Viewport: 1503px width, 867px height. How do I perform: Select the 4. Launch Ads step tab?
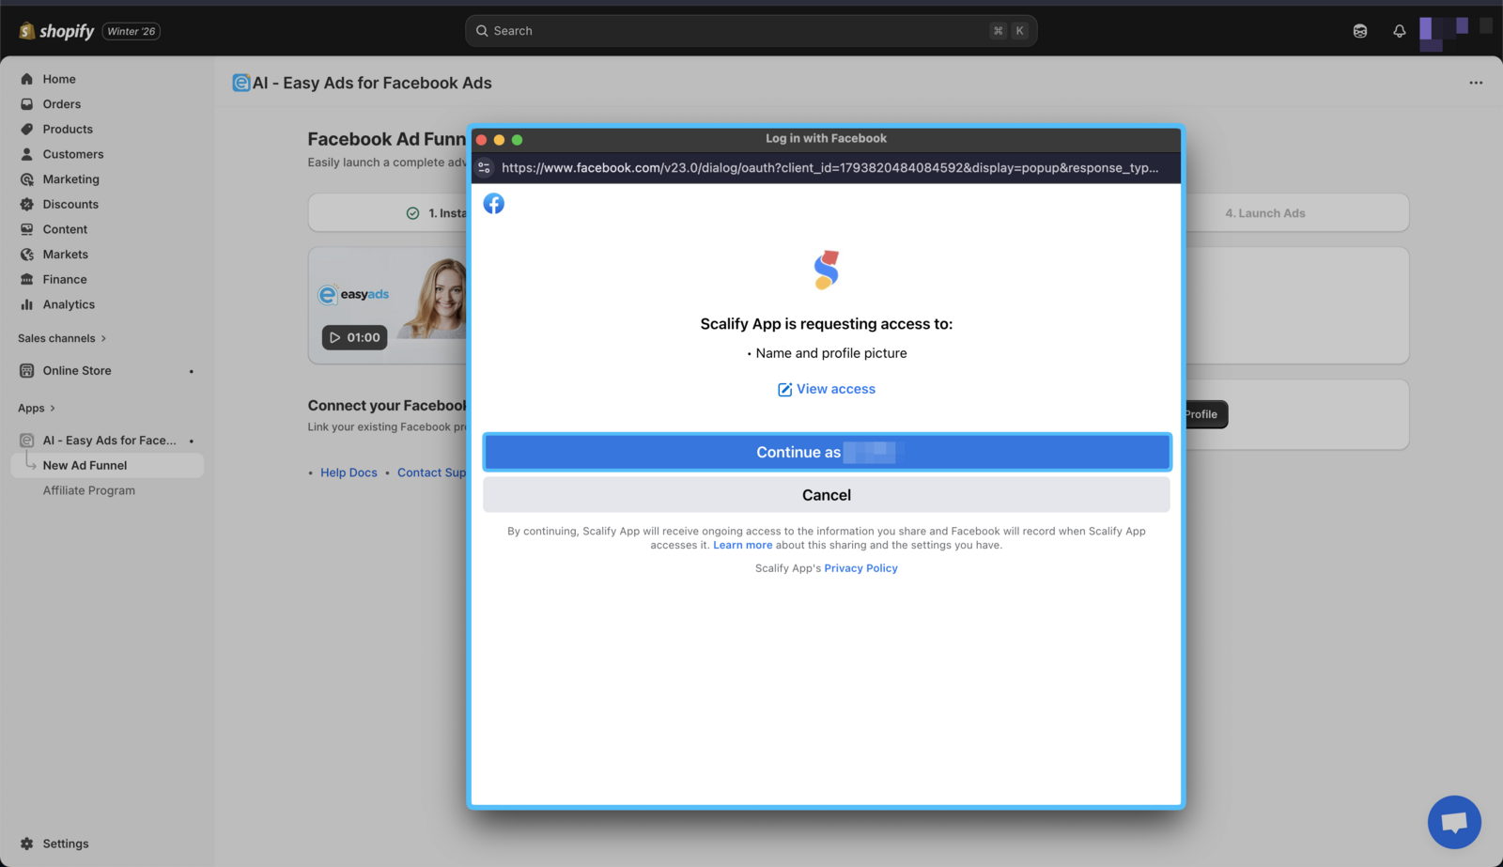[x=1264, y=213]
